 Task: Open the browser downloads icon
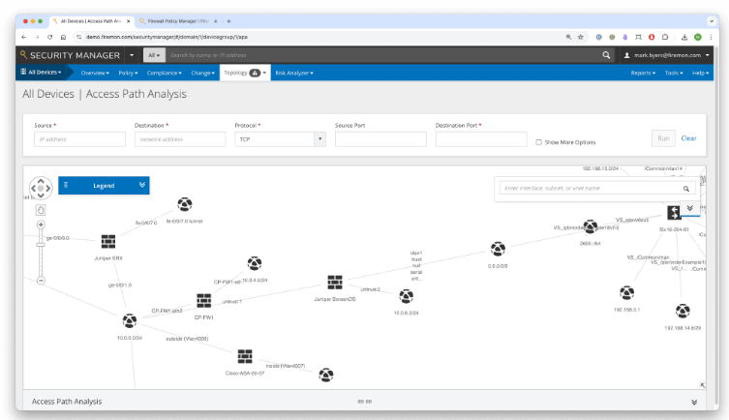pyautogui.click(x=684, y=37)
